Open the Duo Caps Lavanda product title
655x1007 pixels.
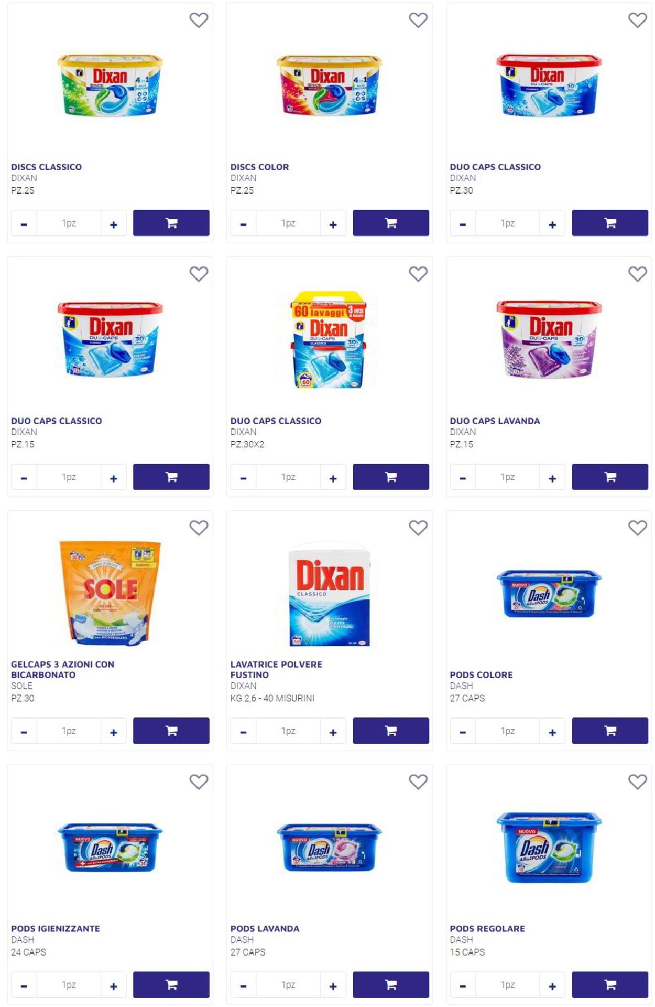pyautogui.click(x=495, y=421)
